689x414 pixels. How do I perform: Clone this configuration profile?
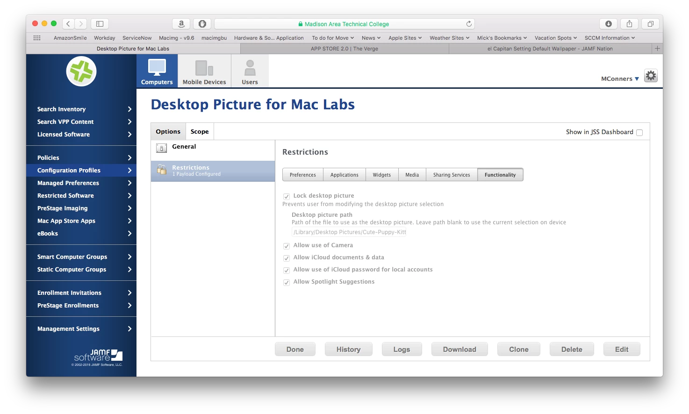coord(519,349)
